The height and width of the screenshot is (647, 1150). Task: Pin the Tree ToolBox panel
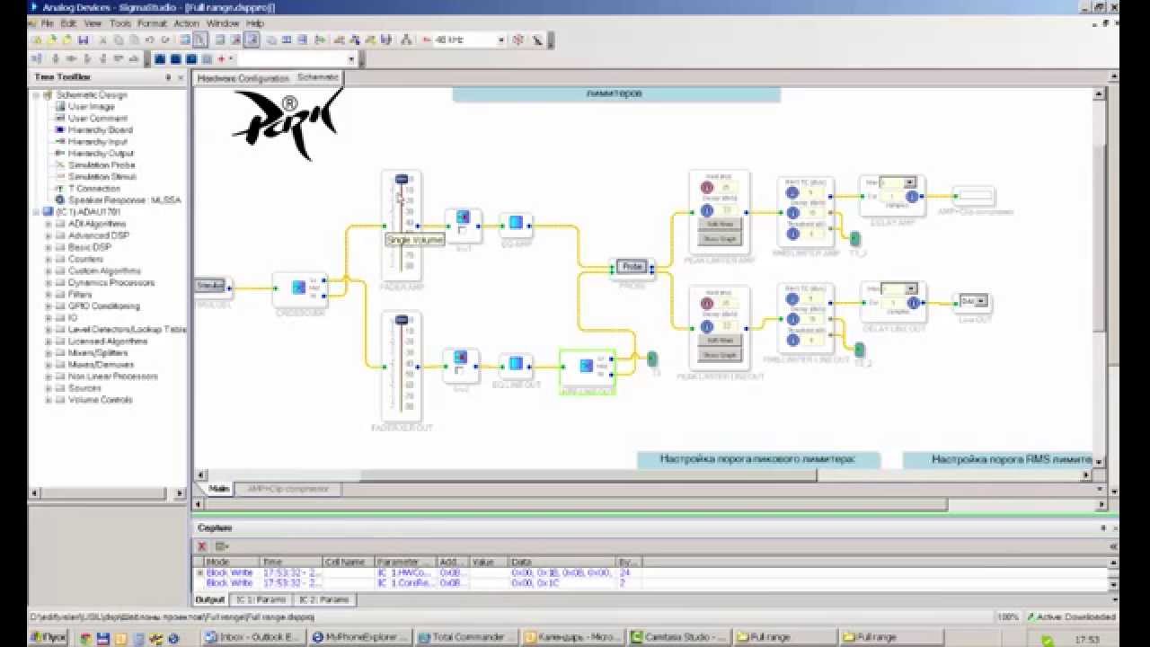[169, 77]
